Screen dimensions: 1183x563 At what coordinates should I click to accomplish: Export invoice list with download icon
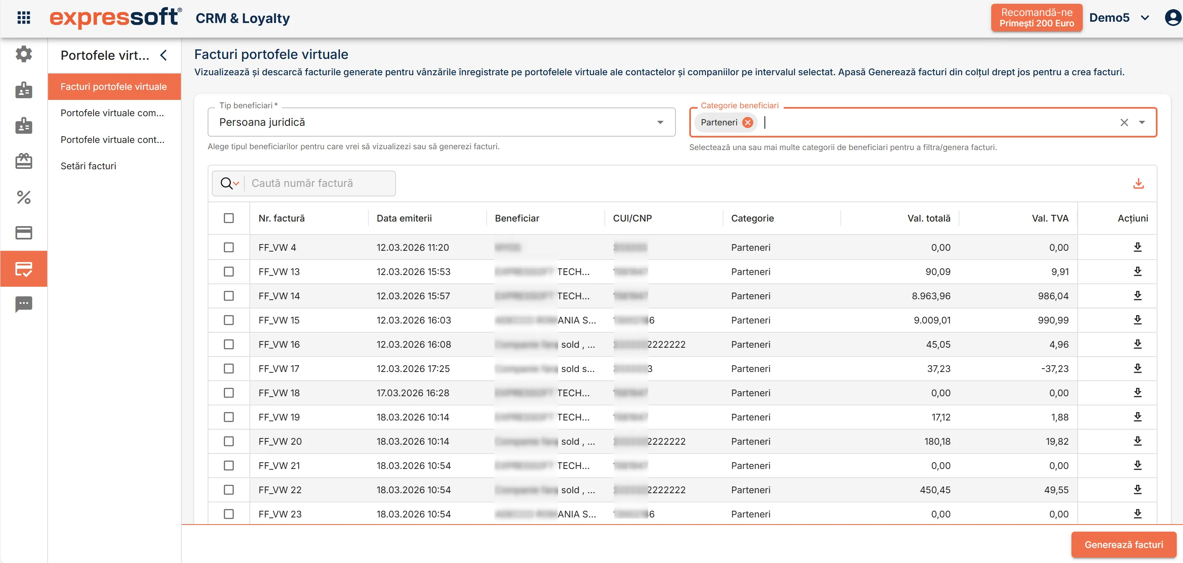1138,183
